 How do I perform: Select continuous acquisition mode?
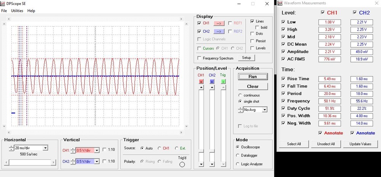240,95
